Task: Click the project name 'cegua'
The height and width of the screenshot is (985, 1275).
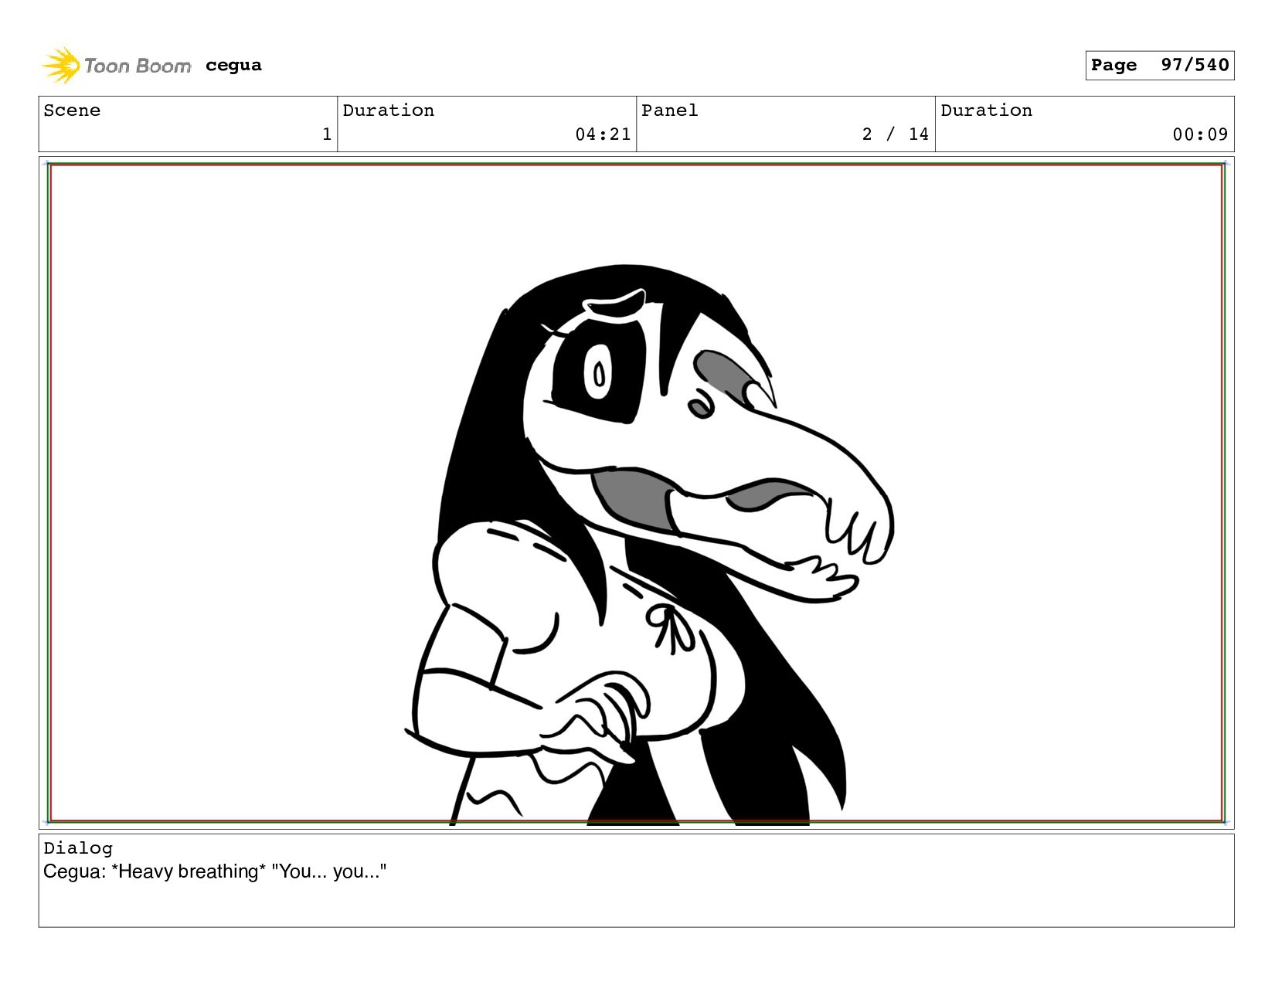Action: point(233,66)
